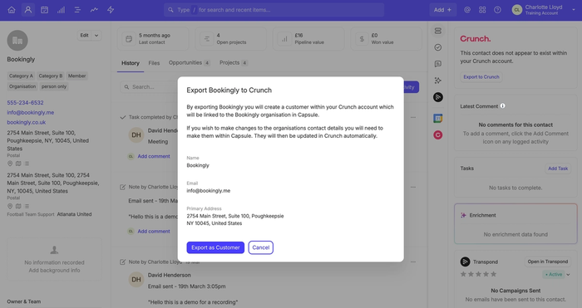This screenshot has height=308, width=582.
Task: Click the Add Task button
Action: [x=558, y=169]
